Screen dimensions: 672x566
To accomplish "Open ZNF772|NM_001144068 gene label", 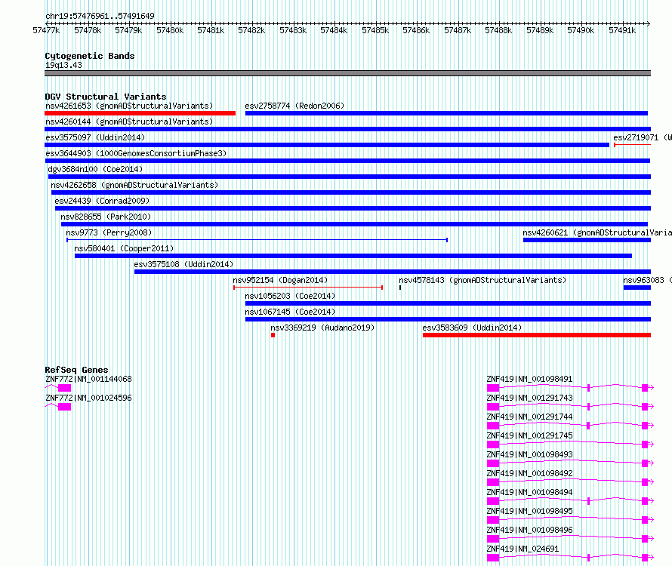I will [x=88, y=379].
